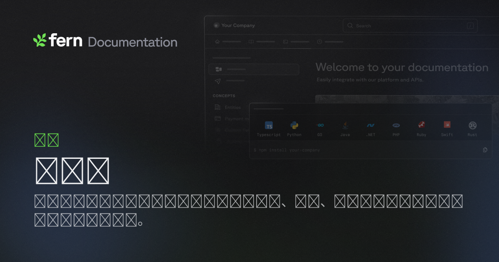Select the Ruby SDK icon

422,125
